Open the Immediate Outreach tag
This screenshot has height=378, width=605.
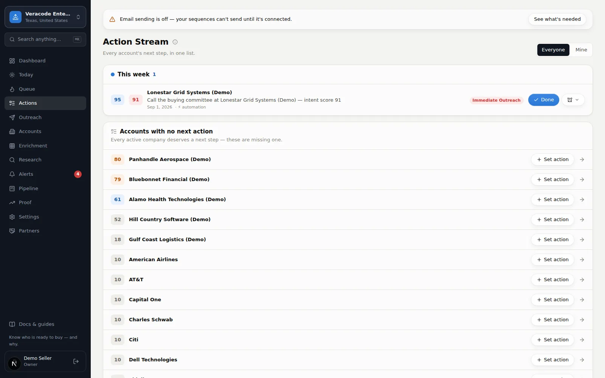tap(496, 100)
